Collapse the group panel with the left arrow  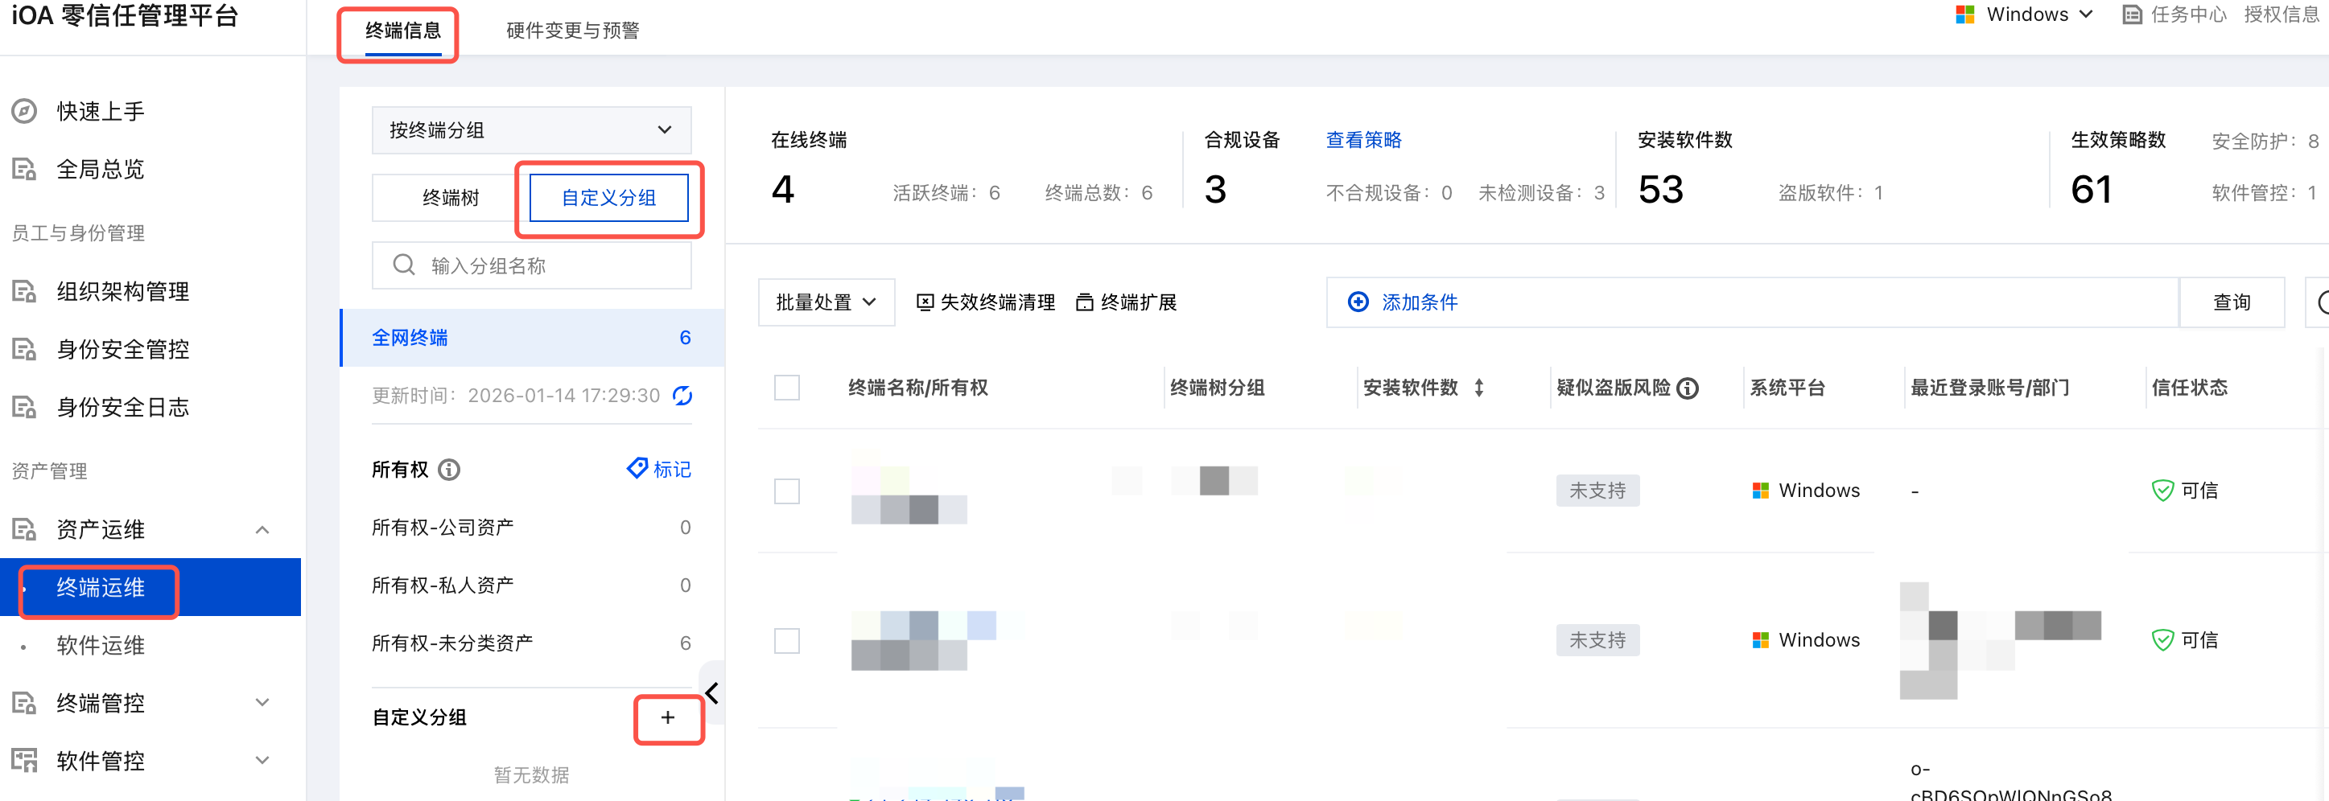(712, 692)
